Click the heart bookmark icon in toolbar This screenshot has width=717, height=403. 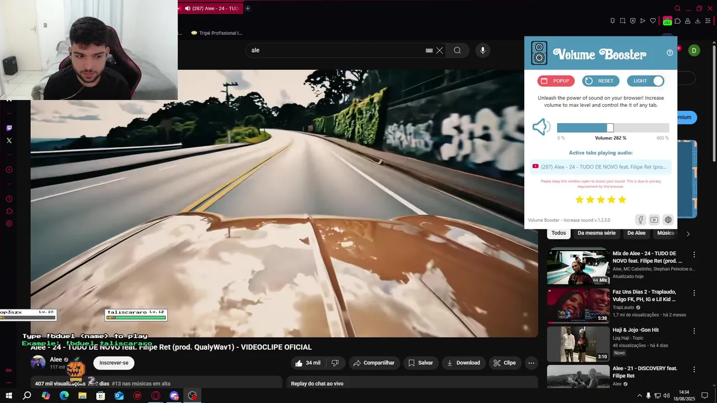(x=653, y=21)
